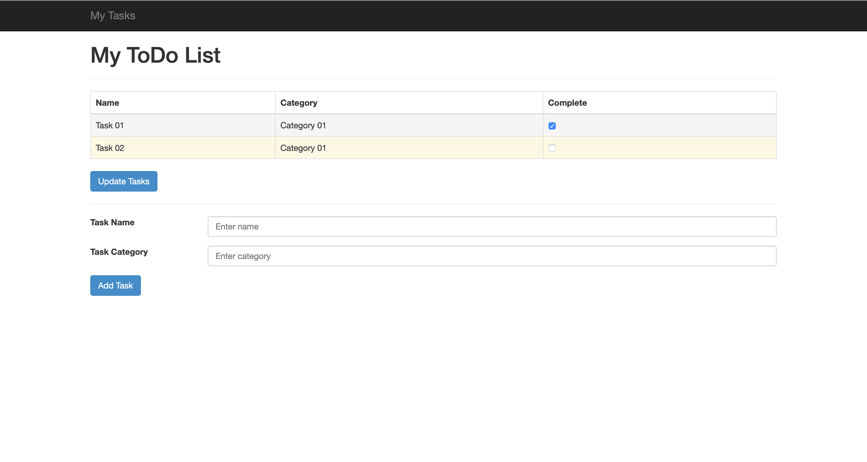
Task: Click the Task Category form label
Action: point(119,252)
